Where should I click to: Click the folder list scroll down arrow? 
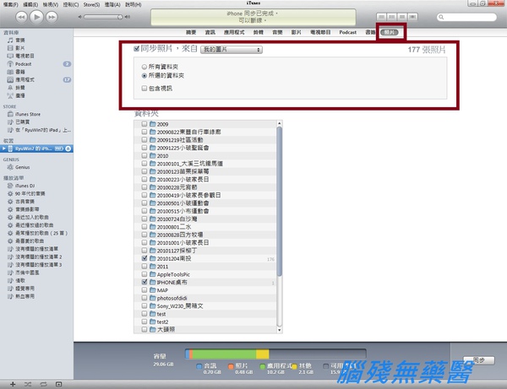tap(280, 330)
